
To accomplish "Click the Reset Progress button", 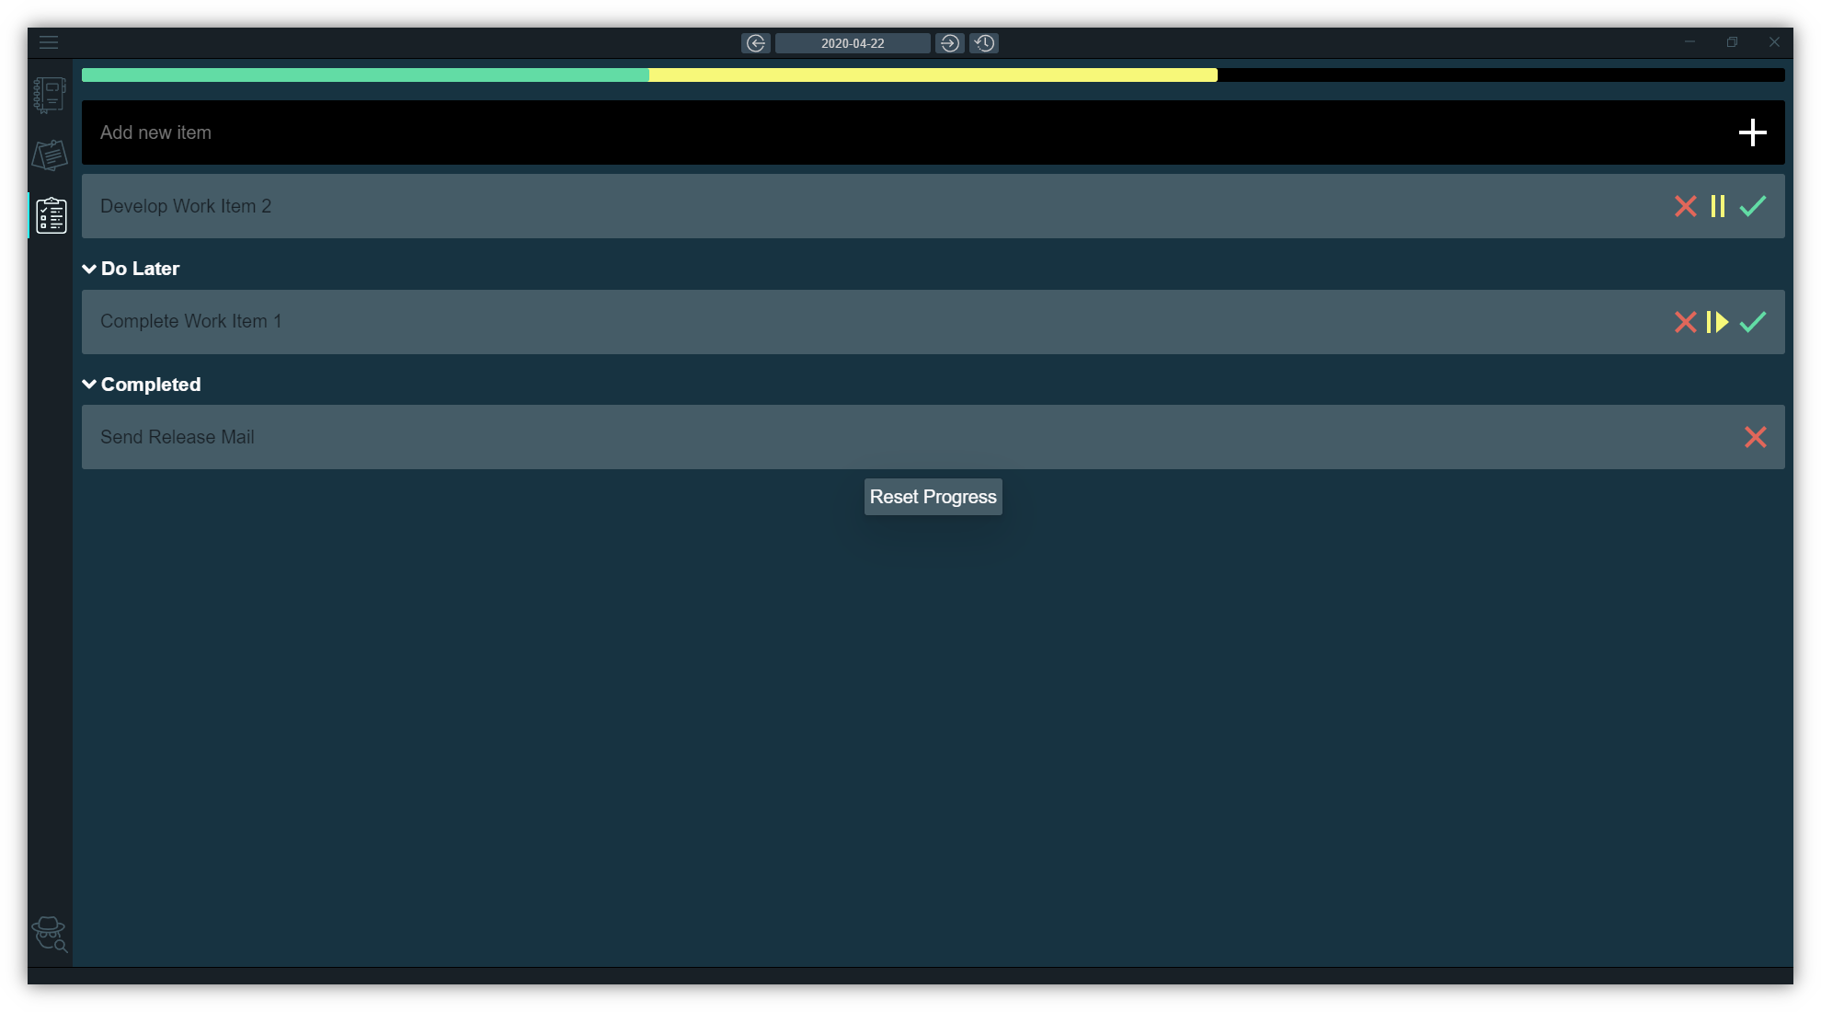I will pos(933,497).
